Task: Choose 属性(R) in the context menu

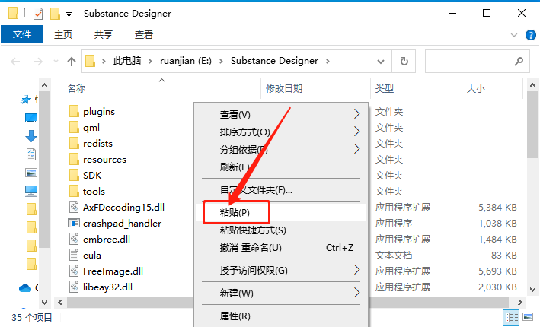Action: (281, 316)
